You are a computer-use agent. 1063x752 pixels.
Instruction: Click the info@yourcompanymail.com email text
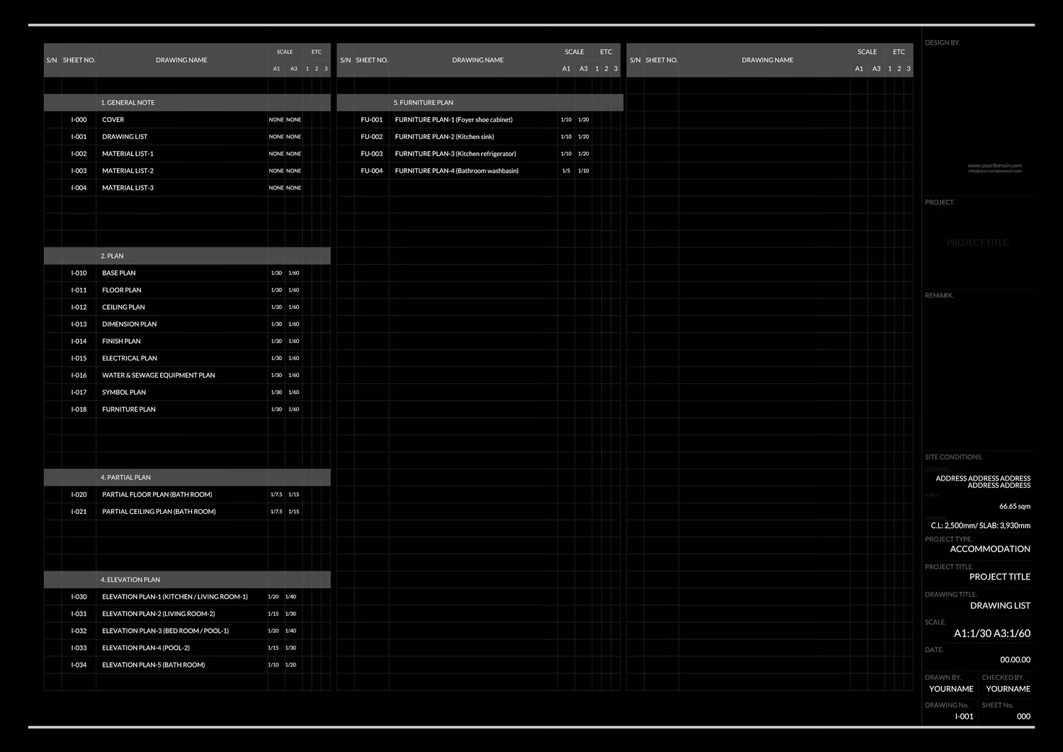tap(995, 171)
